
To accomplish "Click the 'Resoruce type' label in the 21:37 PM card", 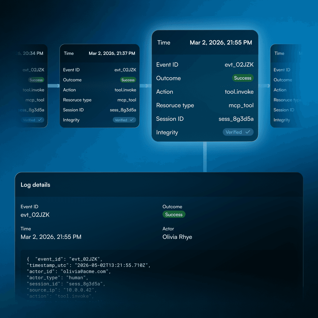I will point(77,100).
